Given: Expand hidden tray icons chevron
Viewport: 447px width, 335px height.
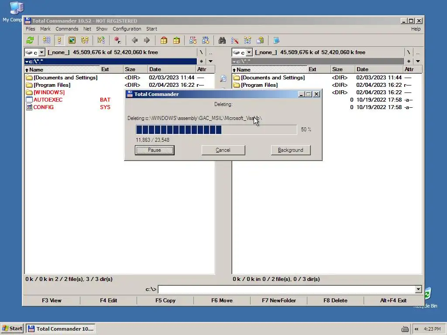Looking at the screenshot, I should tap(416, 329).
